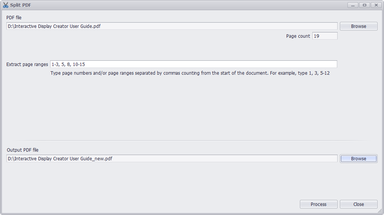Focus the PDF file path field
This screenshot has height=215, width=384.
pos(172,26)
